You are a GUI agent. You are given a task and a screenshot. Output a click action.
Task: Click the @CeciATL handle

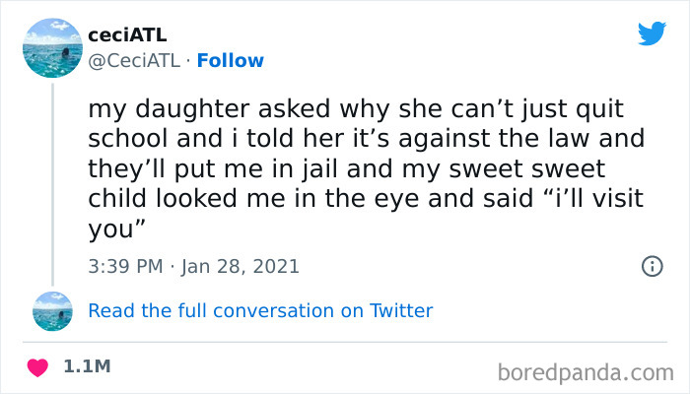click(134, 60)
